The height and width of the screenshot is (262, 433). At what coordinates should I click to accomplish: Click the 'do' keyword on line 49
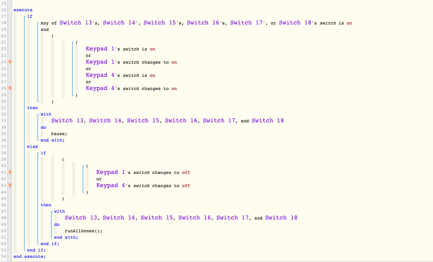coord(57,225)
